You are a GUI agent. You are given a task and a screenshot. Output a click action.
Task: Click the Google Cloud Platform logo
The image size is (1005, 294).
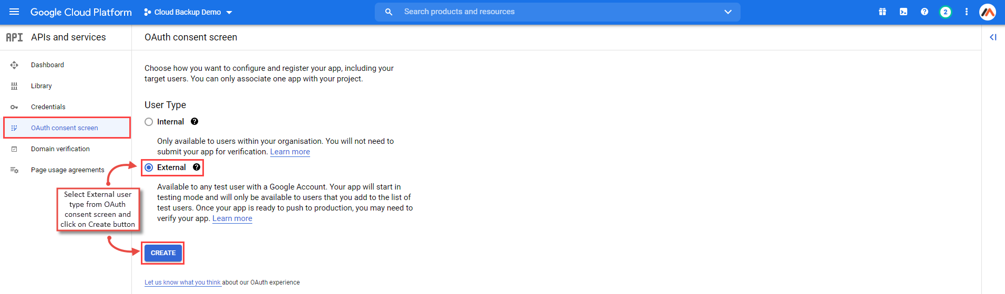[81, 12]
